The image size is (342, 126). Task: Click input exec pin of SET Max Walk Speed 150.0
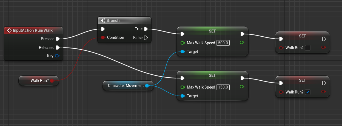coord(182,78)
